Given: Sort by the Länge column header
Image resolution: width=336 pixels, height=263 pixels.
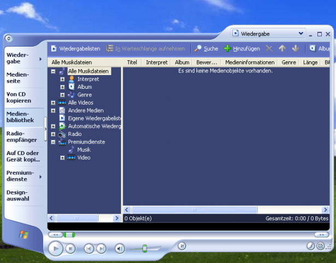Looking at the screenshot, I should pos(310,62).
